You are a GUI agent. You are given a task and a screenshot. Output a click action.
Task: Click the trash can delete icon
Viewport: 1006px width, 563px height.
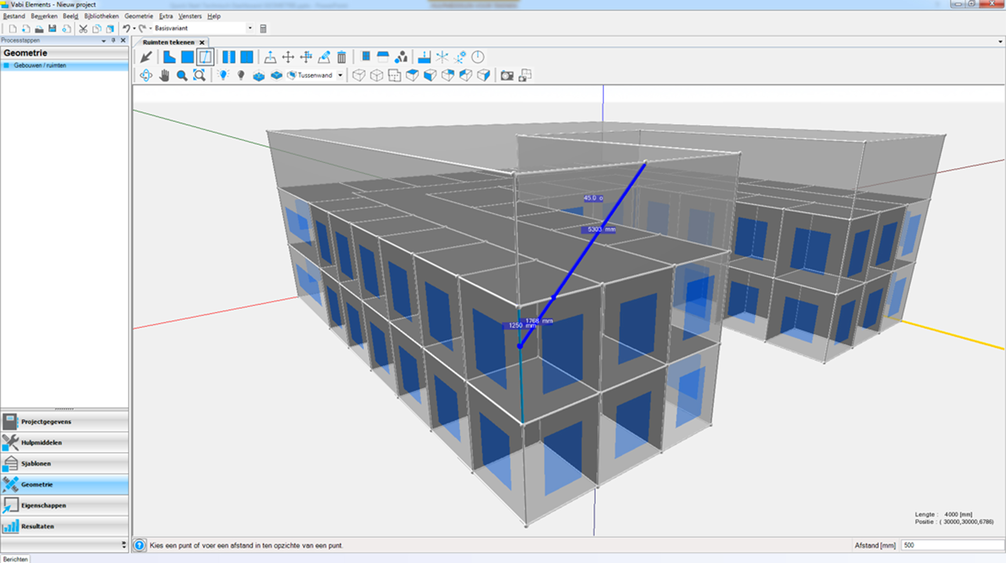click(341, 57)
